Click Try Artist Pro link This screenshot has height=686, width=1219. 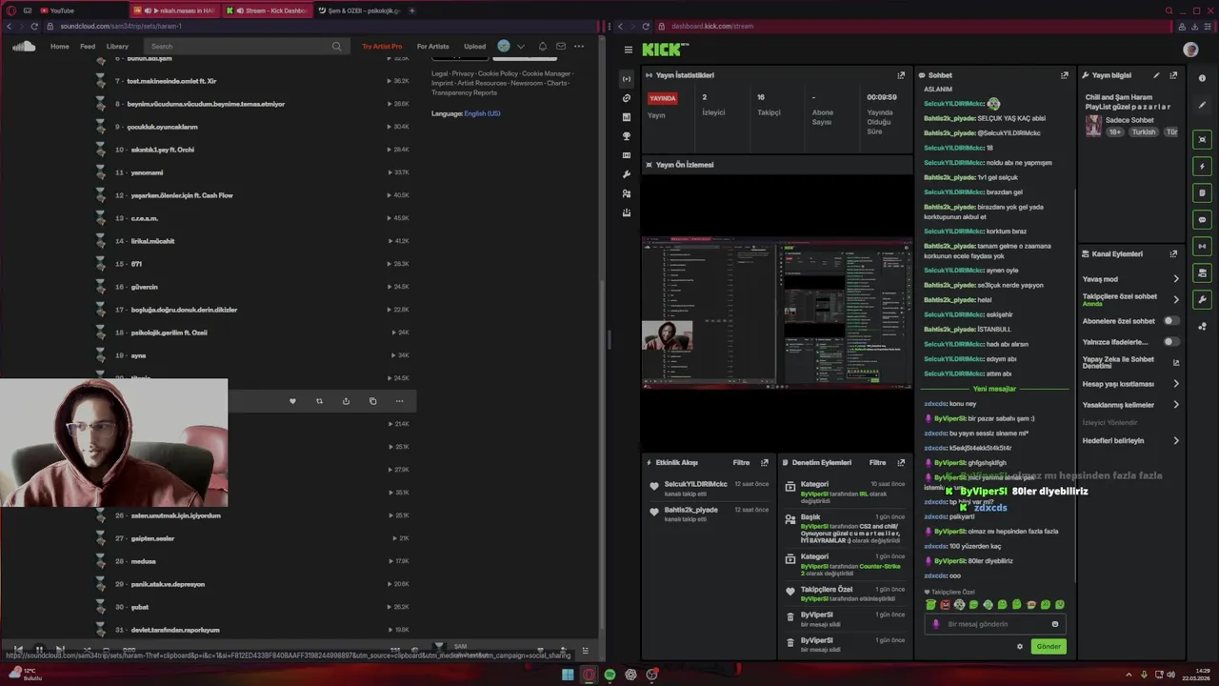[382, 46]
